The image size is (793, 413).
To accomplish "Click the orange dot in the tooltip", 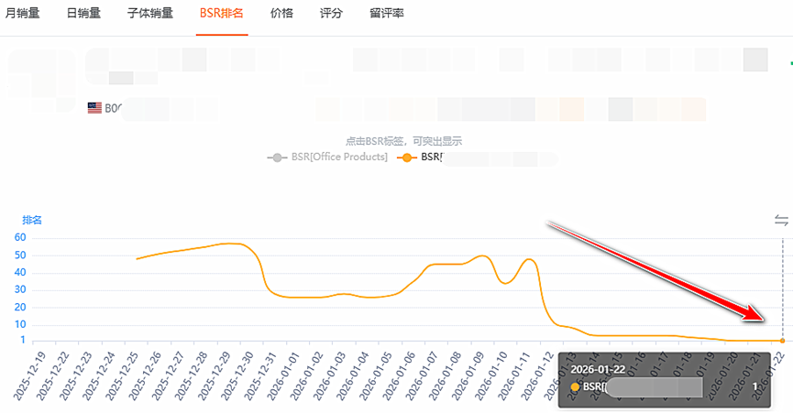I will [x=575, y=387].
